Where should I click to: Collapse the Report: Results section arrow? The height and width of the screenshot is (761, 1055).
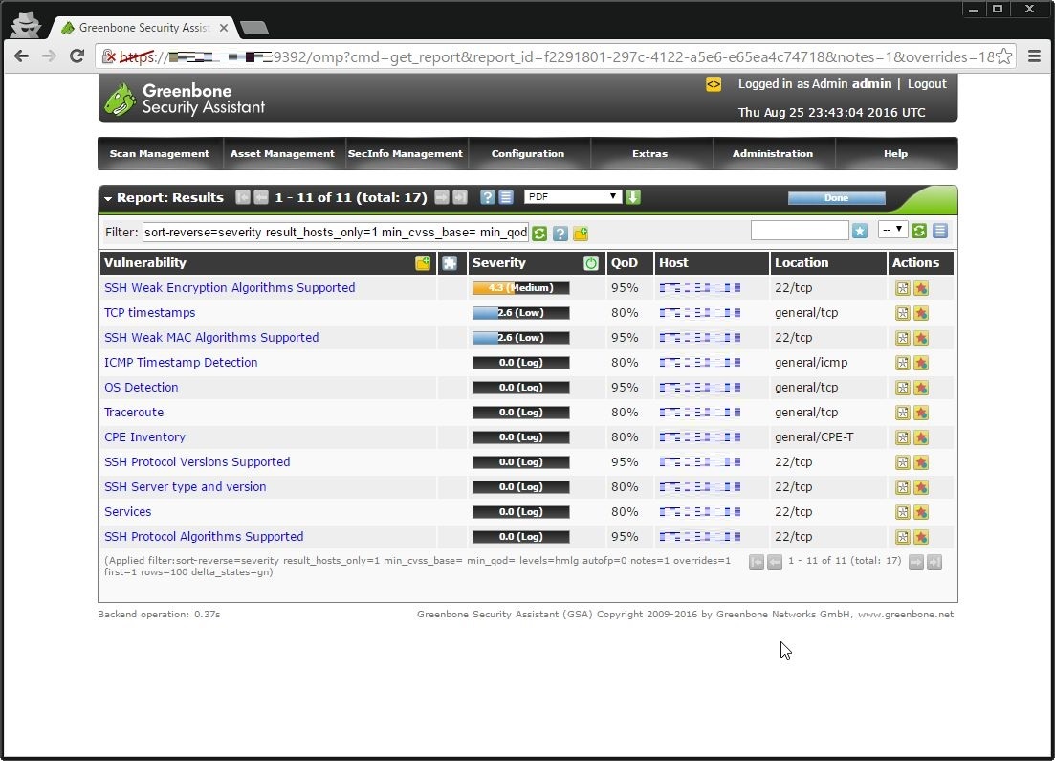tap(108, 199)
